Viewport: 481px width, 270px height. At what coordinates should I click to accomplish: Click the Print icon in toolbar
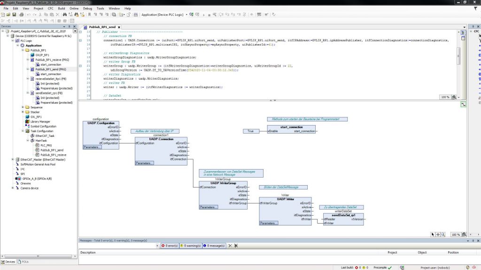pos(21,15)
